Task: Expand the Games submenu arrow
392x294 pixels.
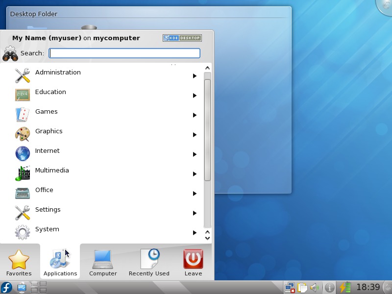Action: pos(195,115)
